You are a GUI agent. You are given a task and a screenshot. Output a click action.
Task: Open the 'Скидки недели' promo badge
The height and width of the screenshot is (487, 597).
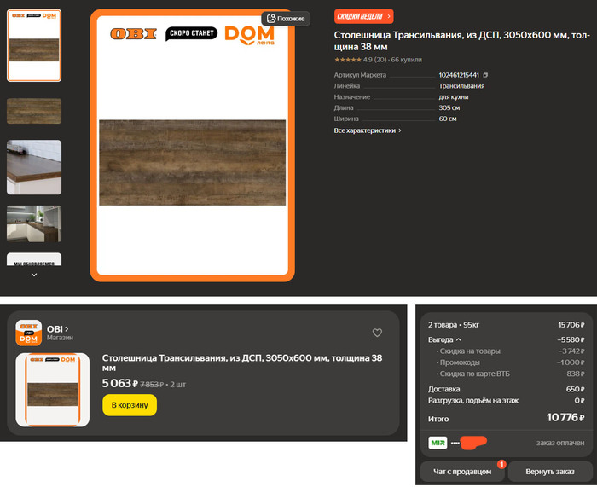(363, 16)
